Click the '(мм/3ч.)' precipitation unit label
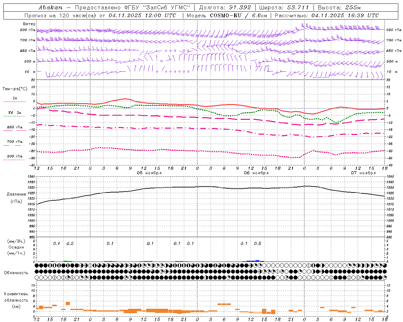The image size is (403, 322). coord(16,241)
